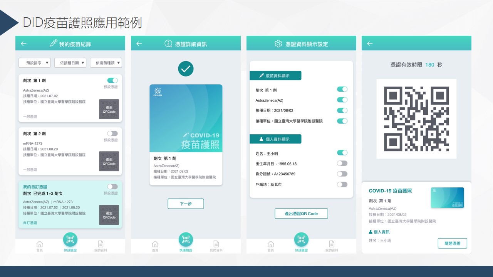Disable 接種日期 2021/08/02 display toggle
This screenshot has width=493, height=277.
click(342, 110)
